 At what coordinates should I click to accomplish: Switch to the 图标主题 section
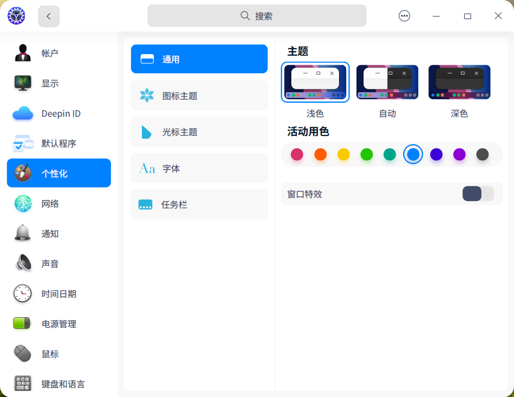pyautogui.click(x=199, y=95)
